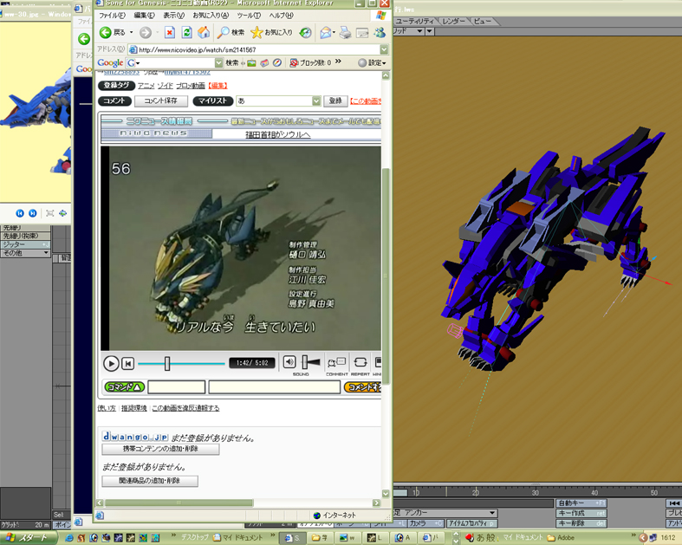Click the カメラ button in LightWave bottom bar

[426, 523]
